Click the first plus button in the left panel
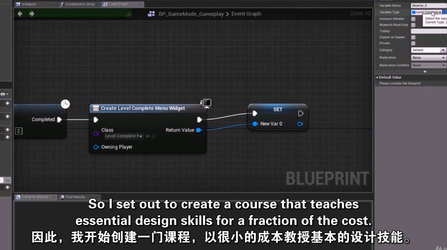Screen dimensions: 447x250 click(x=8, y=103)
